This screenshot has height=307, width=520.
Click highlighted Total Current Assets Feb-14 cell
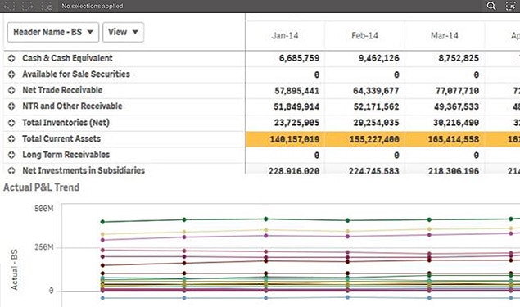click(364, 139)
